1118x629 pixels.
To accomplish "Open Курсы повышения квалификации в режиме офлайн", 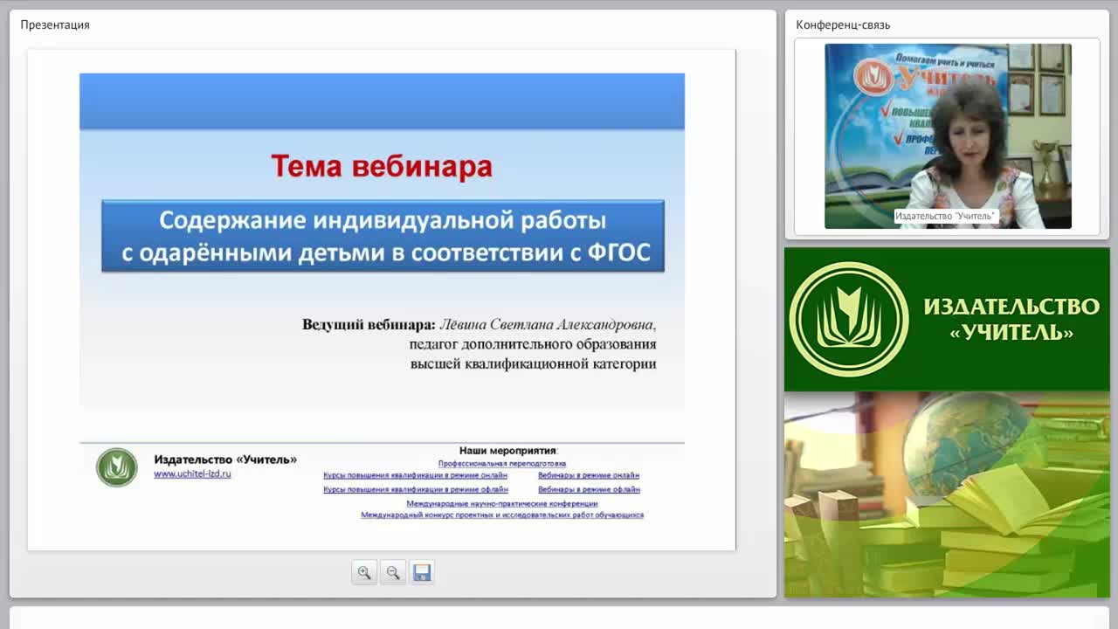I will pyautogui.click(x=415, y=489).
